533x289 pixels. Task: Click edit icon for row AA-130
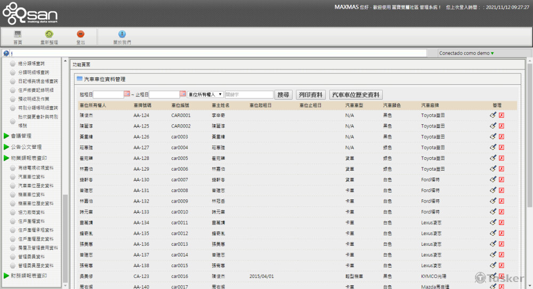click(493, 179)
